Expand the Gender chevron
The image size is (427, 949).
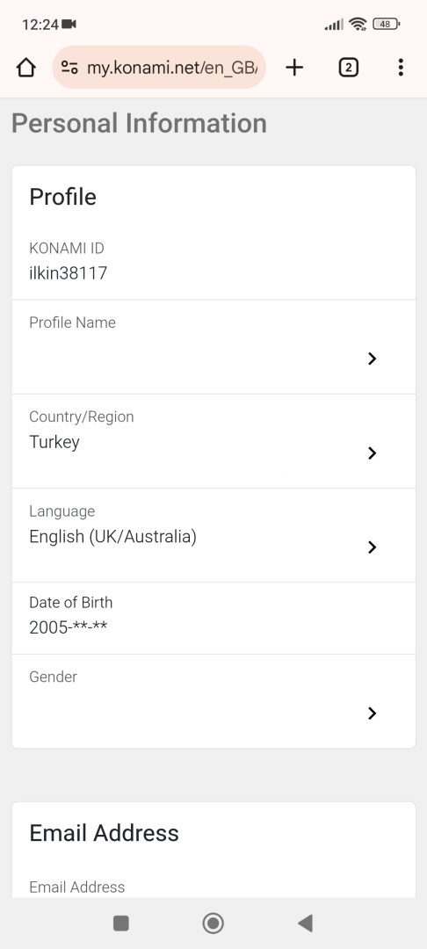coord(372,714)
